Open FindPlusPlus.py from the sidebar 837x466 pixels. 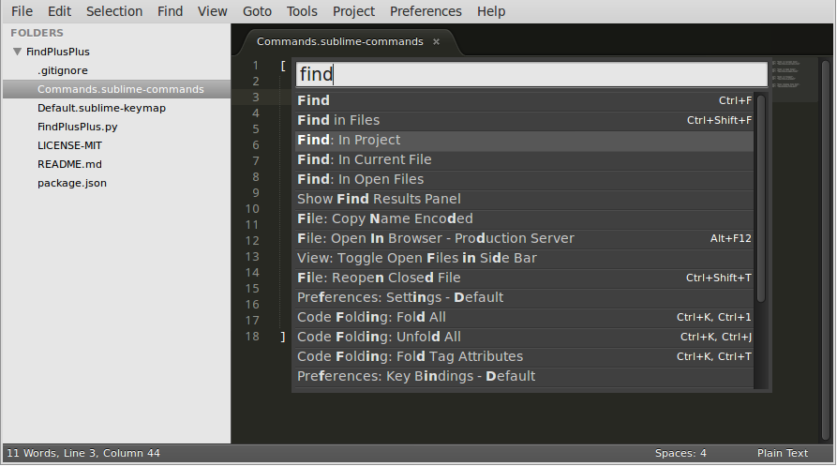[x=78, y=127]
